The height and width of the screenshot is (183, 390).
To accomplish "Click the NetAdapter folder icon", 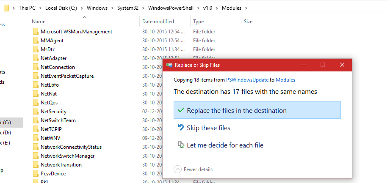I will [x=36, y=58].
